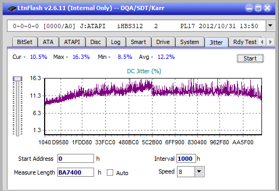Select the drive entry J:ATAPI iHBS312
Screen dimensions: 279x191
(137, 26)
